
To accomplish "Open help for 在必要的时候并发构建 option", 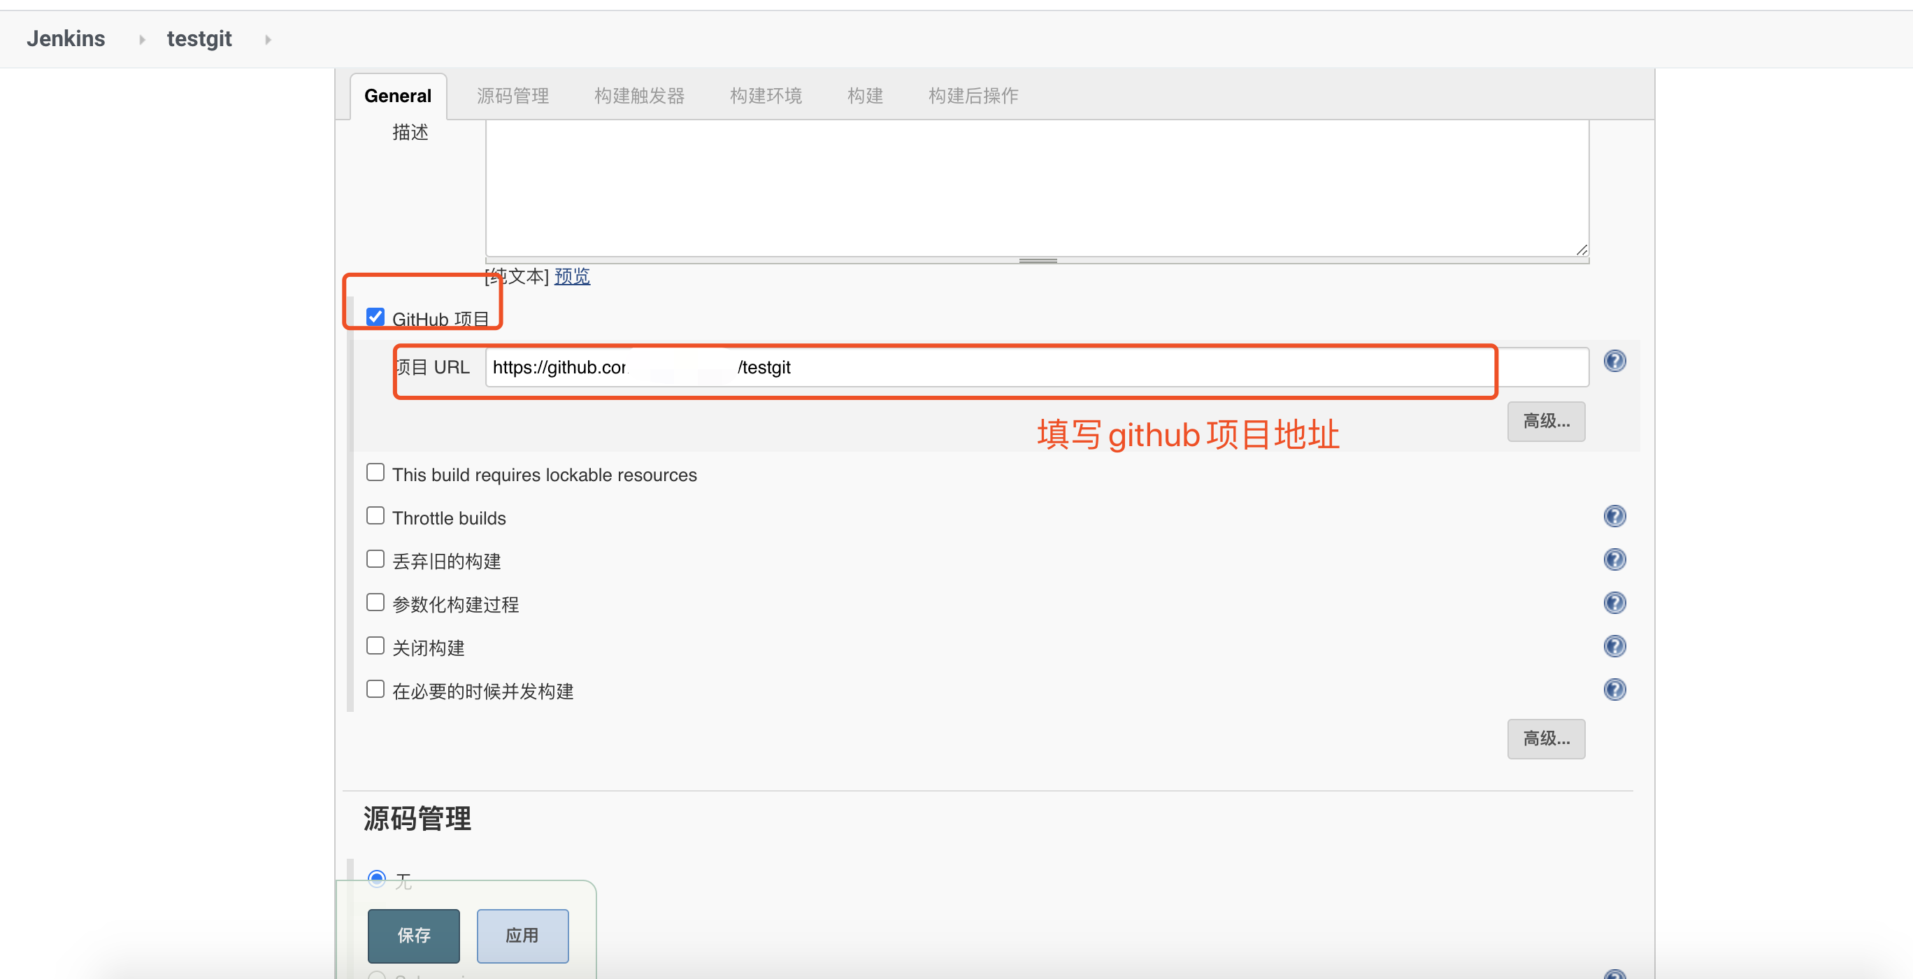I will pos(1614,689).
